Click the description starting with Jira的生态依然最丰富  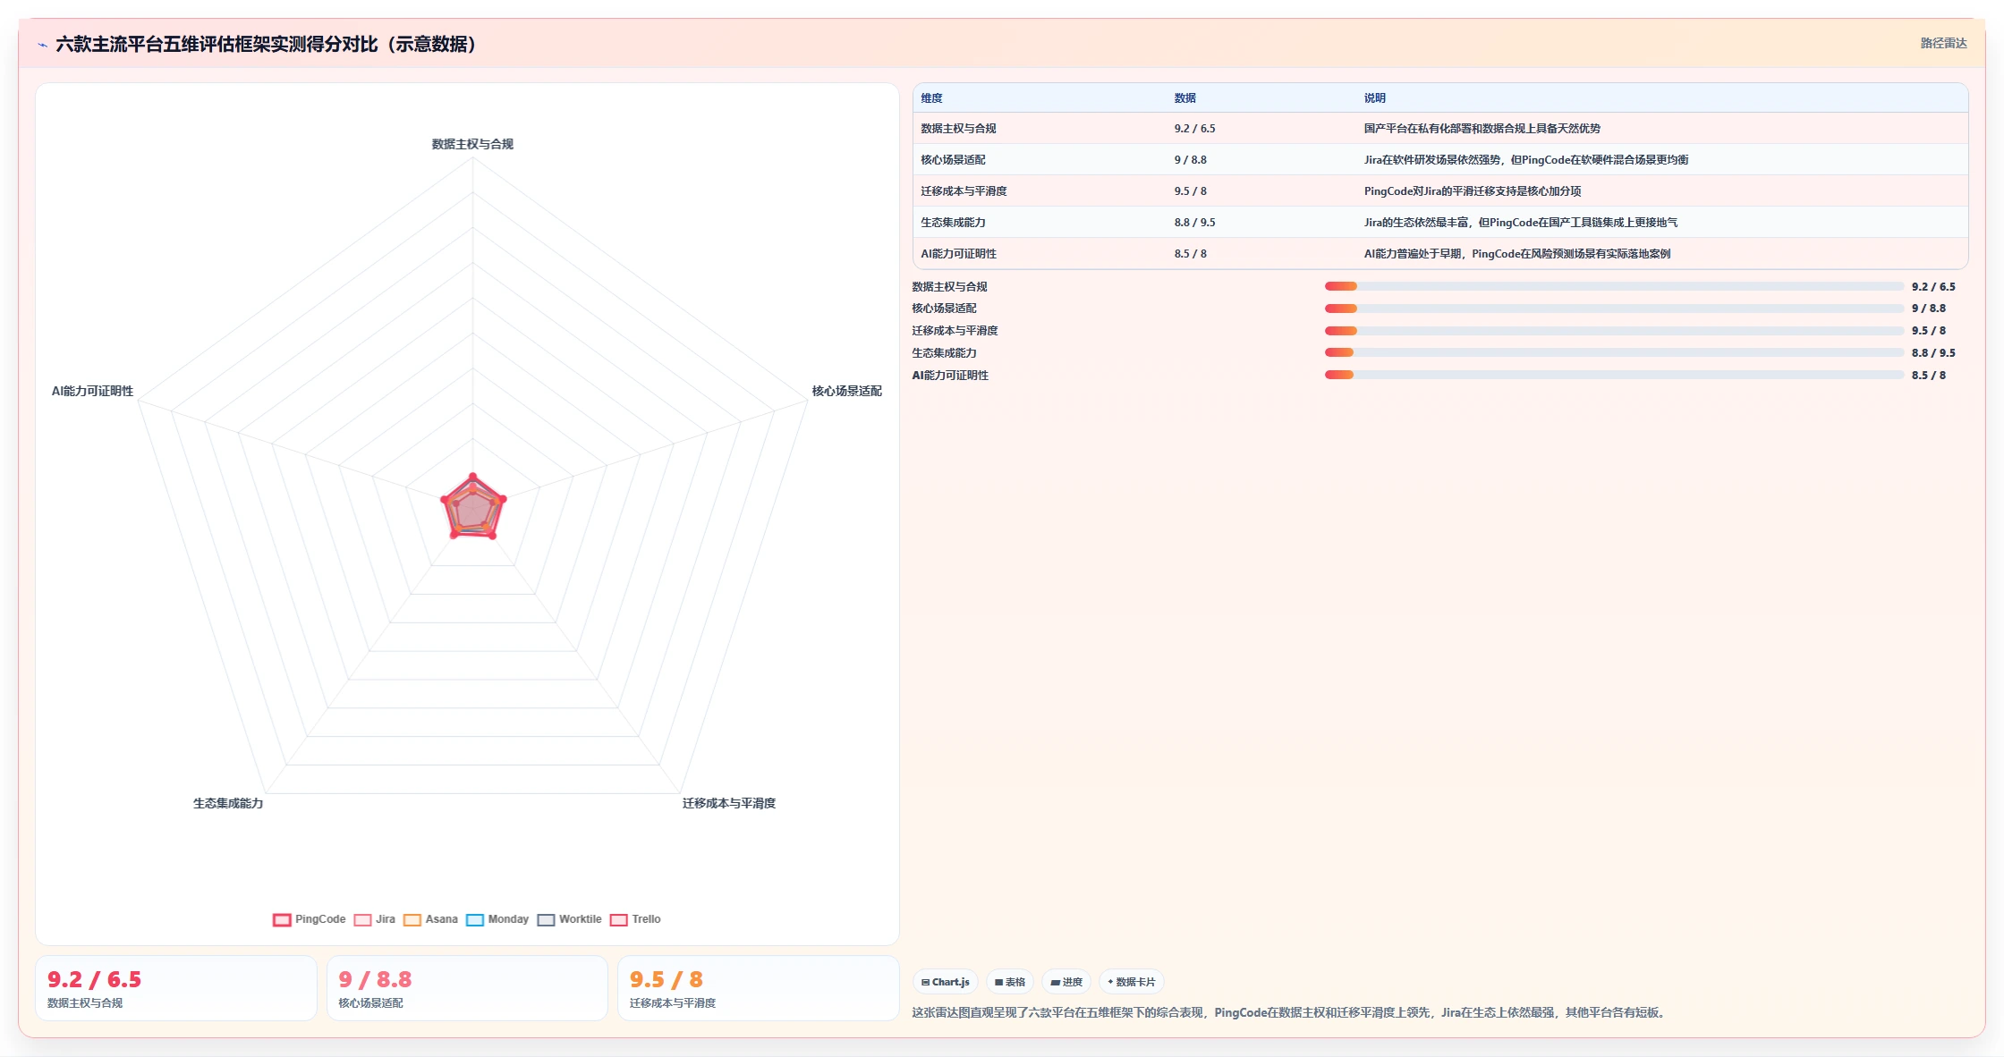(1520, 223)
